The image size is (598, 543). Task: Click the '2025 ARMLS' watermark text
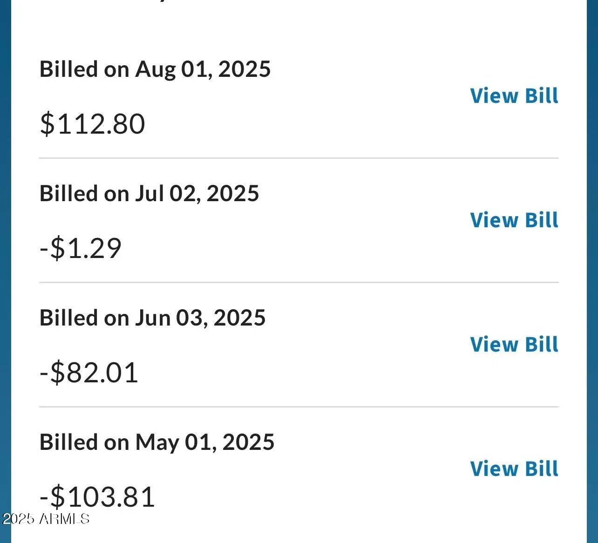coord(46,519)
